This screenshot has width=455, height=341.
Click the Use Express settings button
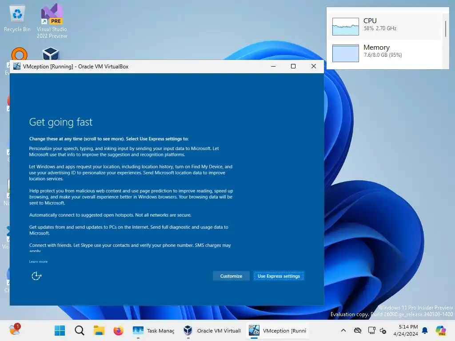tap(279, 276)
